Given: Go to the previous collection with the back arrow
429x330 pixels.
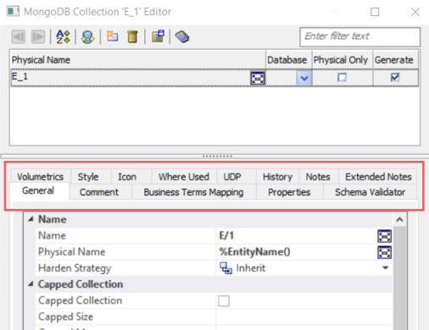Looking at the screenshot, I should pos(19,36).
